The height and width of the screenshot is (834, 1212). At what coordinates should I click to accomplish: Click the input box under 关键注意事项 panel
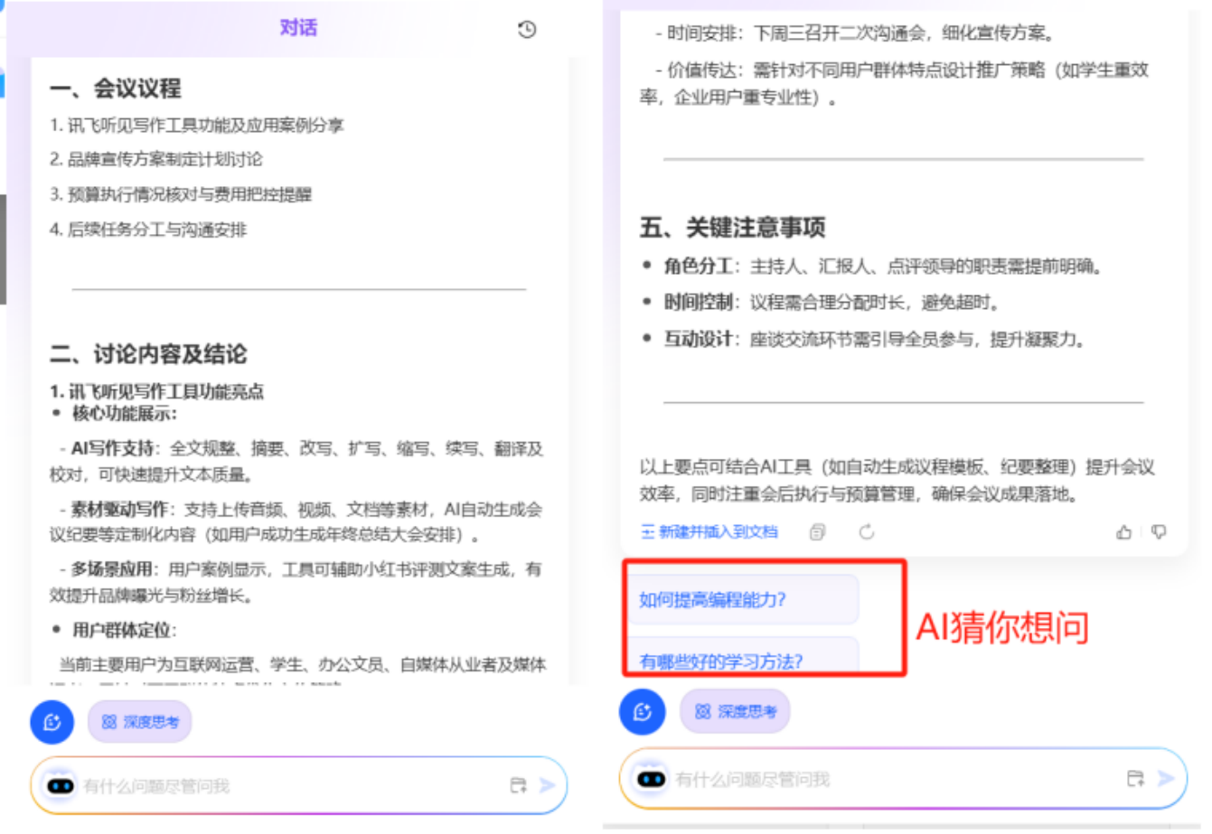click(x=902, y=778)
